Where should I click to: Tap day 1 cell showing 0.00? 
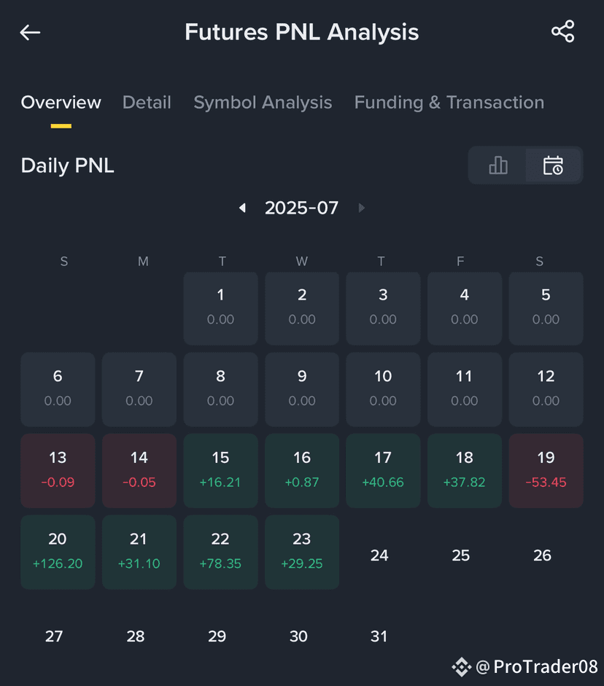pos(220,308)
